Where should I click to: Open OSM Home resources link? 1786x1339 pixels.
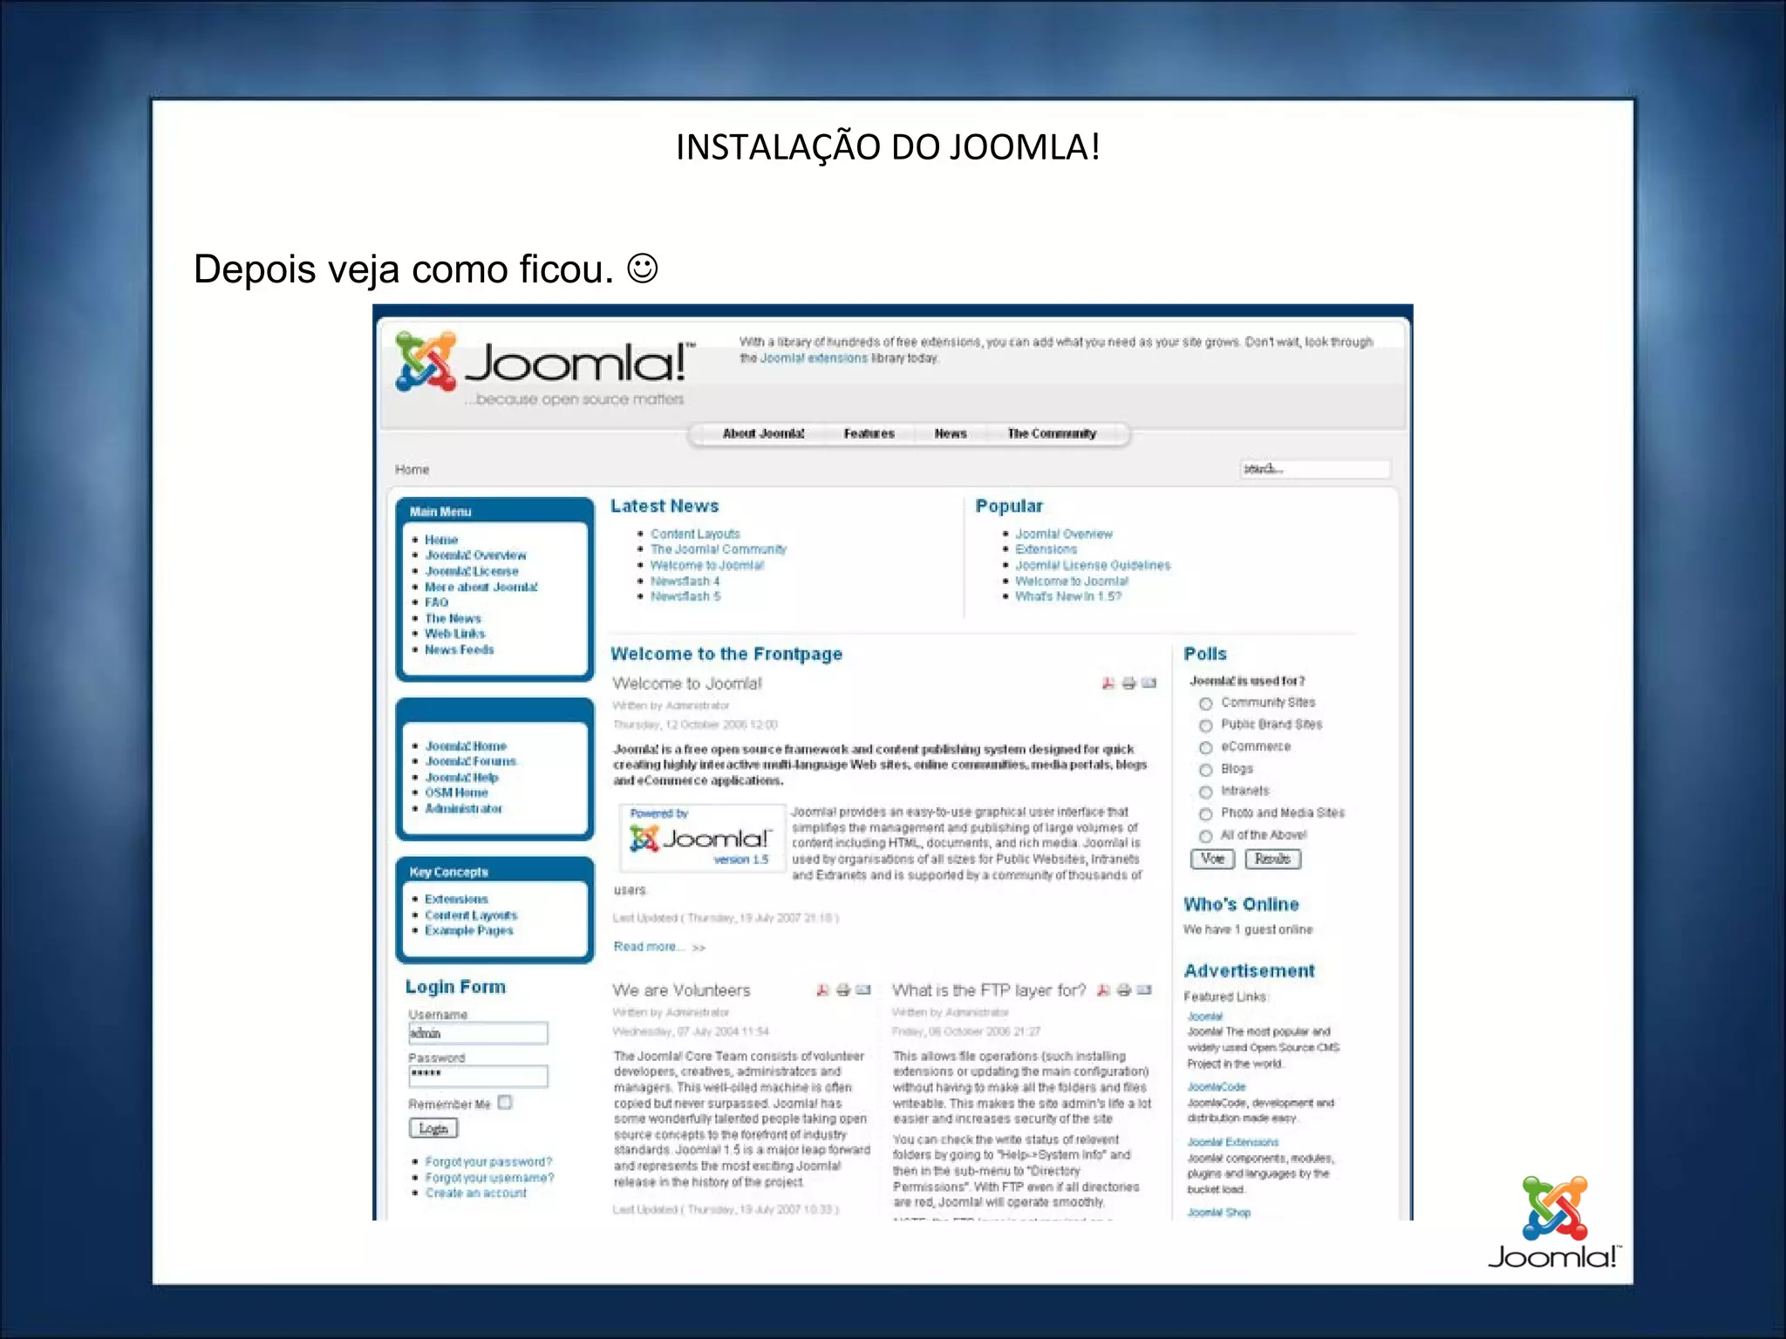[x=456, y=792]
